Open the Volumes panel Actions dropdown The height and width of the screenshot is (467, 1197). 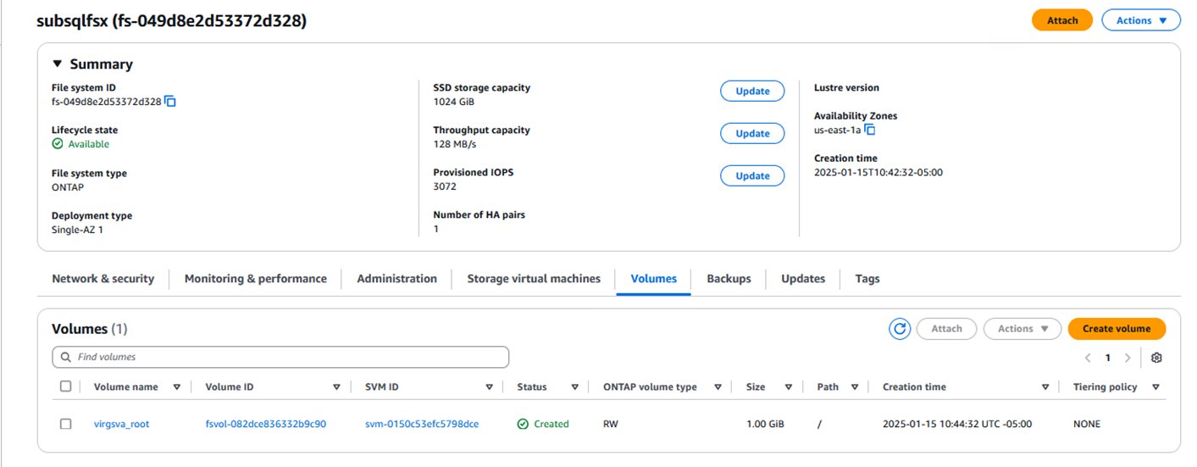point(1022,329)
